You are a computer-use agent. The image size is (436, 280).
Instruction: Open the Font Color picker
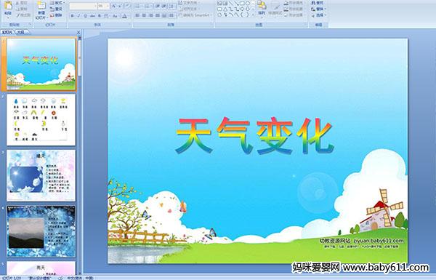[124, 16]
